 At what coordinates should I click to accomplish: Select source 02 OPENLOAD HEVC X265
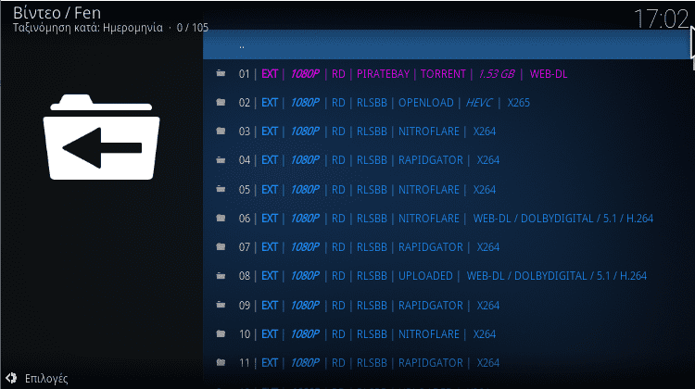448,103
